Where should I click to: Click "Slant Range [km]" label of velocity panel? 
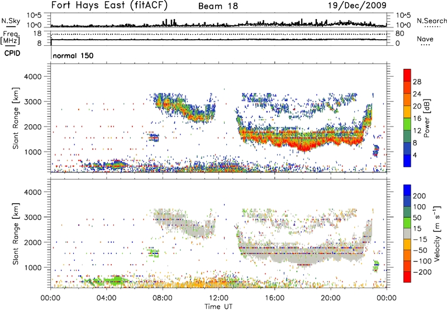pos(16,234)
